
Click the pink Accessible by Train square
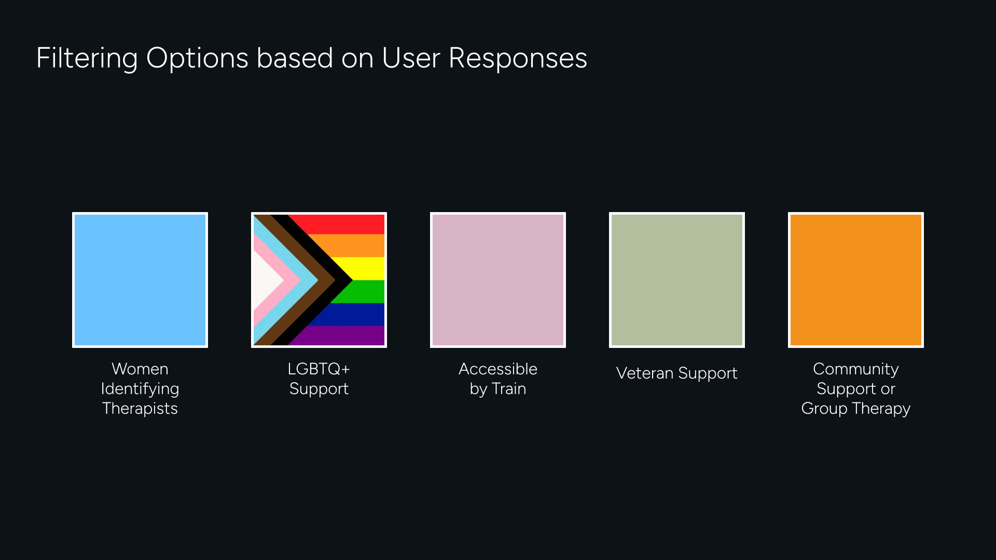[x=498, y=280]
